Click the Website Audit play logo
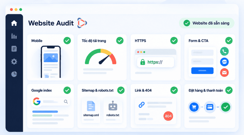Screen dimensions: 244x135 (x=82, y=23)
